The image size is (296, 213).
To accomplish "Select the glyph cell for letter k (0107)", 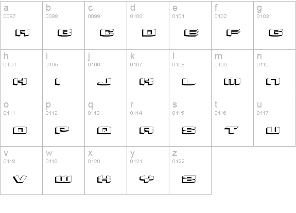I will pyautogui.click(x=148, y=74).
